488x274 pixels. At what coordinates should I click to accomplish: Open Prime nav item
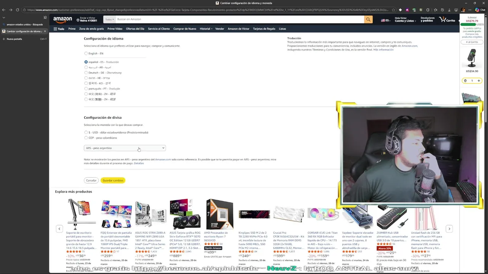click(x=72, y=29)
